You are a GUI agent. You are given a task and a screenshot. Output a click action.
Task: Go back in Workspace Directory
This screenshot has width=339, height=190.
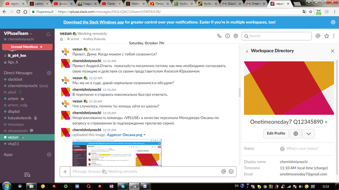click(247, 51)
